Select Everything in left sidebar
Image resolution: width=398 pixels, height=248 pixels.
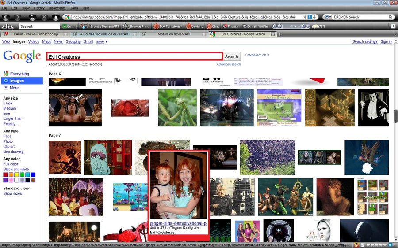tap(19, 74)
